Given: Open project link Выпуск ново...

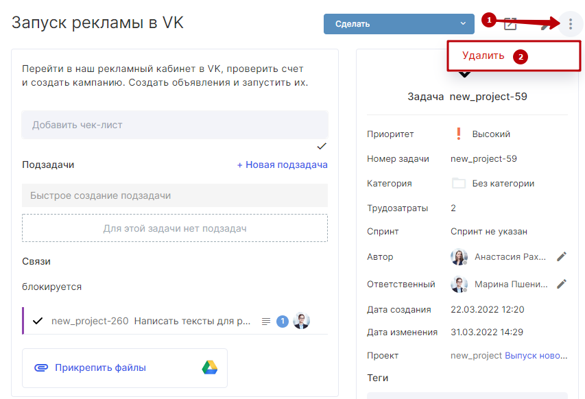Looking at the screenshot, I should click(536, 356).
